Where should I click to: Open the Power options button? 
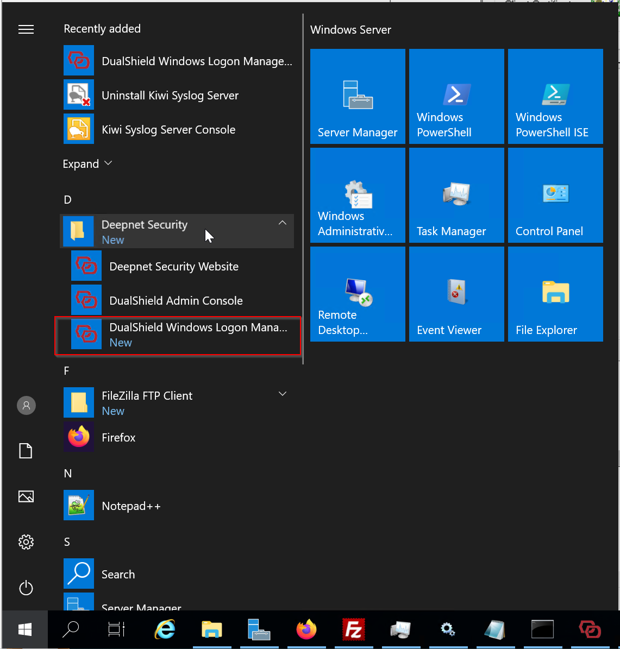pos(26,588)
